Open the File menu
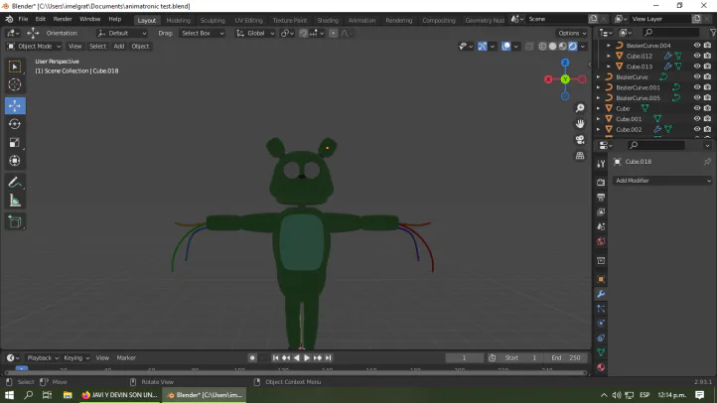717x403 pixels. coord(23,19)
